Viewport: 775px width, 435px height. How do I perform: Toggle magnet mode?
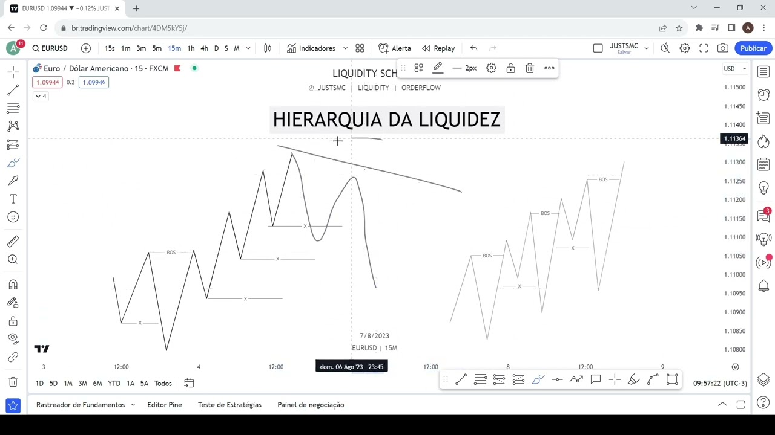[x=13, y=285]
